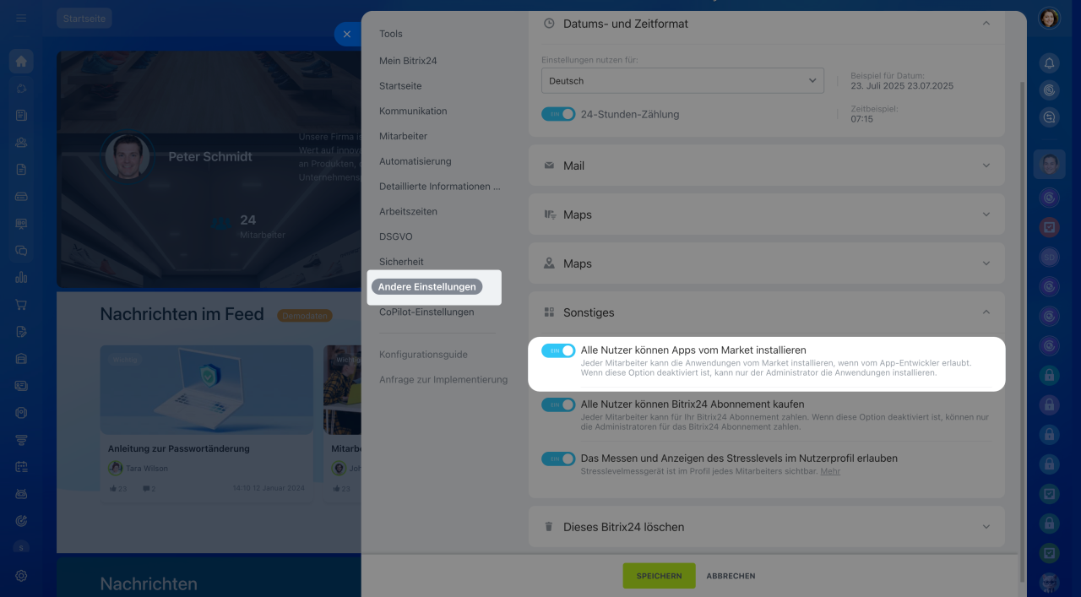
Task: Open the calendar icon in the left sidebar
Action: click(x=21, y=467)
